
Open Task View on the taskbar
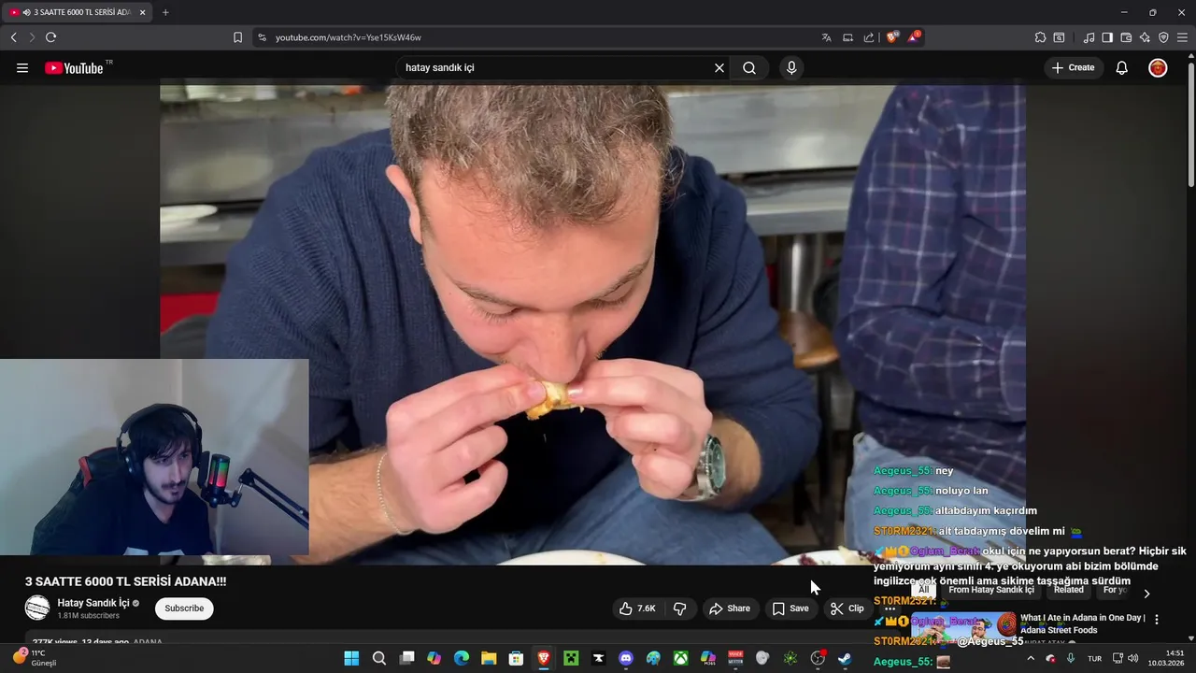(x=406, y=658)
